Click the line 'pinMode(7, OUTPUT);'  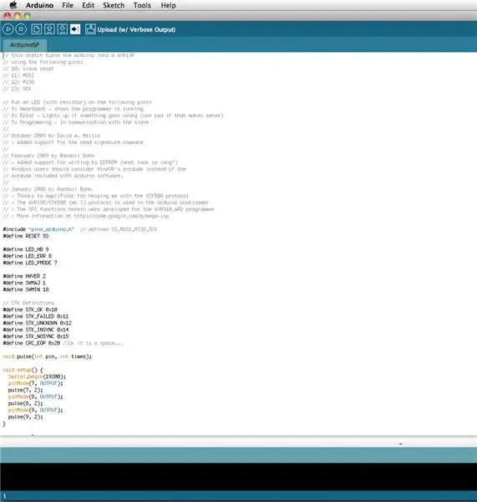35,383
